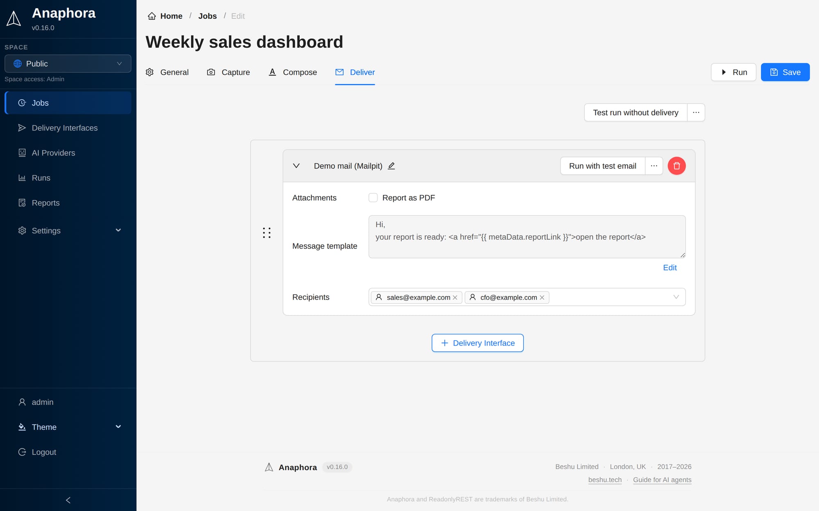Collapse the Demo mail panel
This screenshot has width=819, height=511.
point(296,166)
